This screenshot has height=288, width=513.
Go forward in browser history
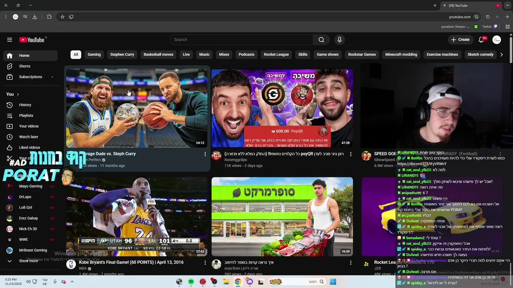pyautogui.click(x=497, y=17)
